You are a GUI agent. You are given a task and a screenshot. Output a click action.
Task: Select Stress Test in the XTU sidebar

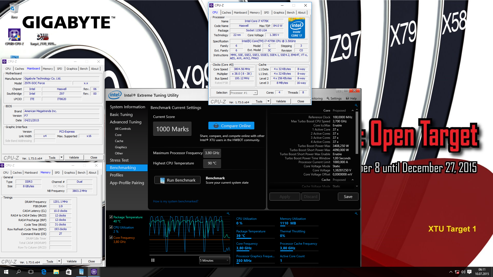(x=119, y=160)
